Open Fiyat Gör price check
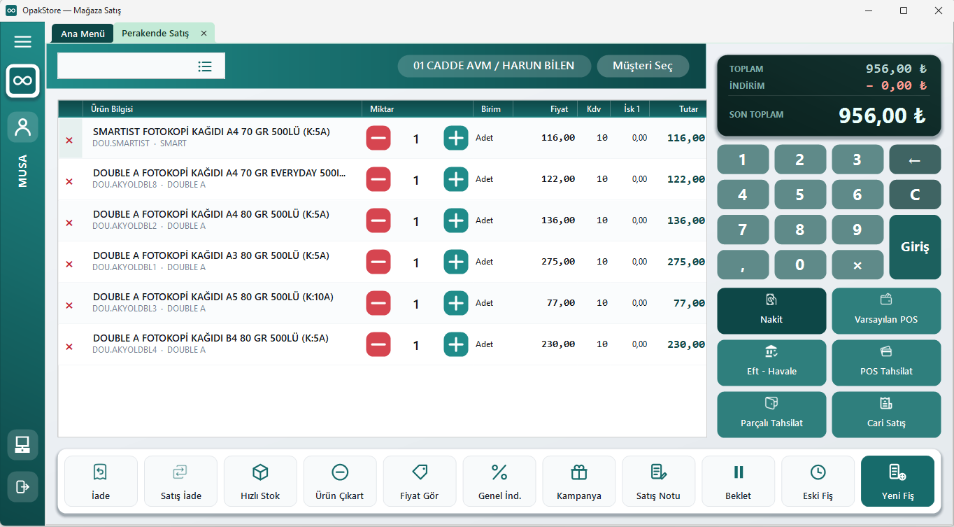The height and width of the screenshot is (527, 954). [x=420, y=482]
